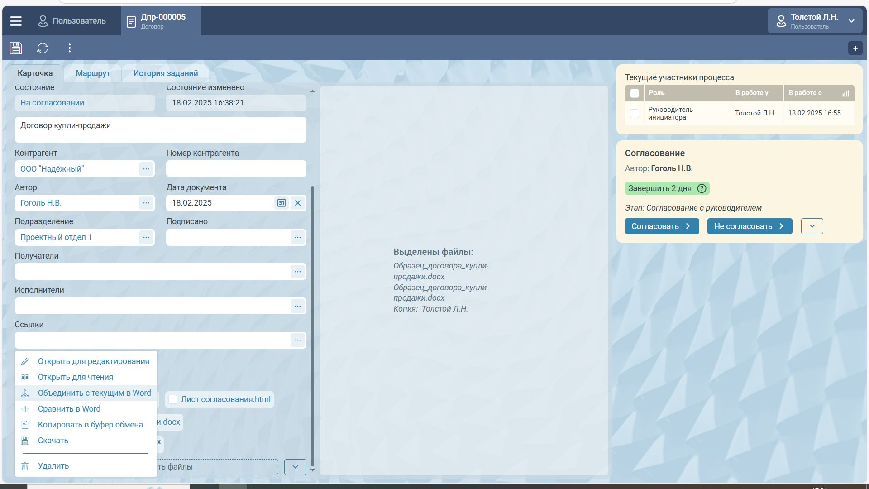Open ellipsis selector for Контрагент field
869x489 pixels.
coord(146,169)
